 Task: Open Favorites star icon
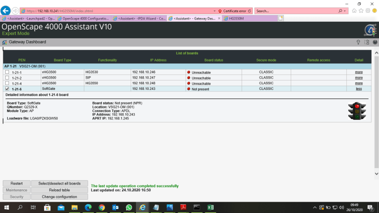(361, 10)
